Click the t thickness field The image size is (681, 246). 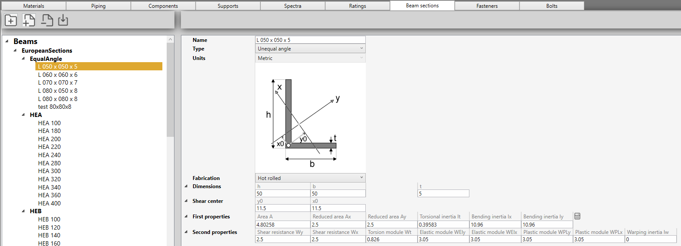coord(443,194)
